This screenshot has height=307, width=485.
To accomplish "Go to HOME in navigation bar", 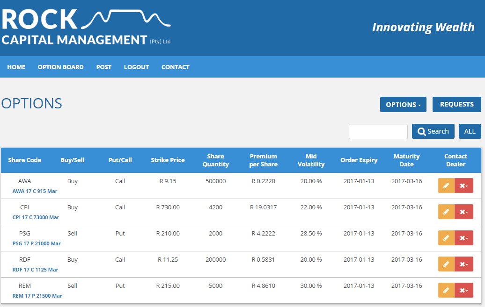I will [x=16, y=67].
